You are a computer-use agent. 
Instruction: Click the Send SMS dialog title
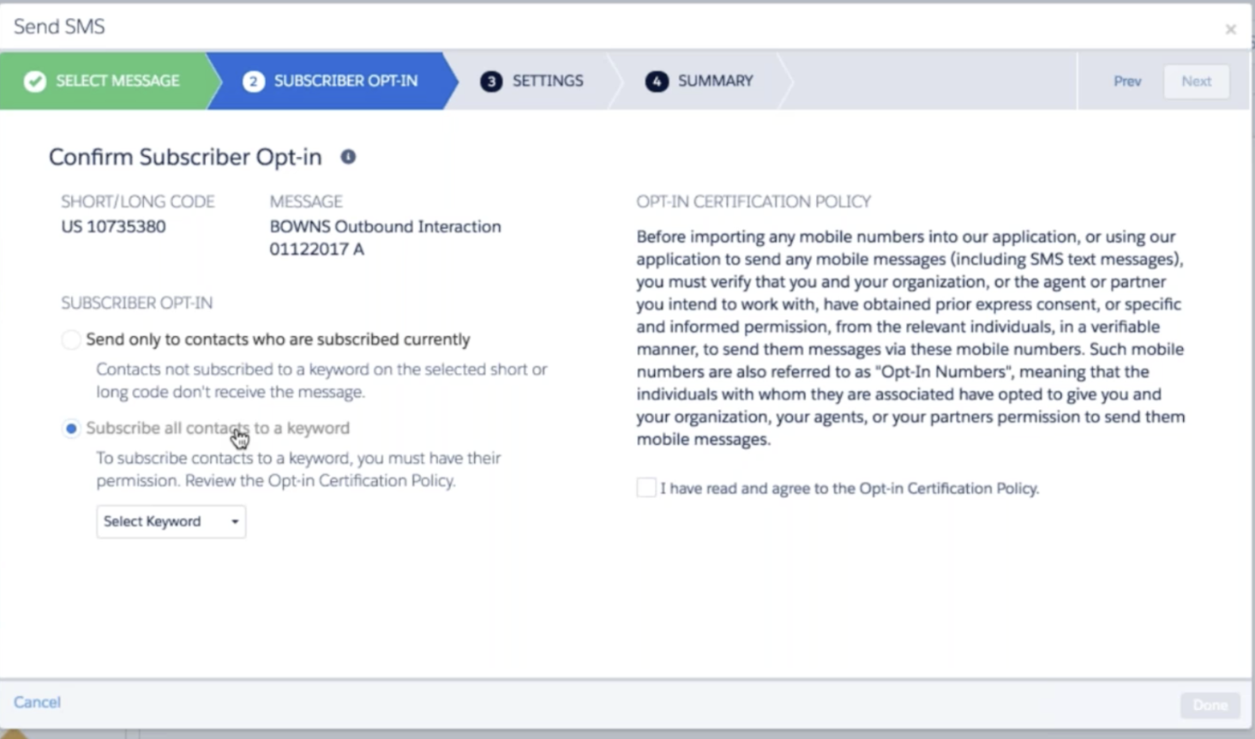pyautogui.click(x=59, y=27)
